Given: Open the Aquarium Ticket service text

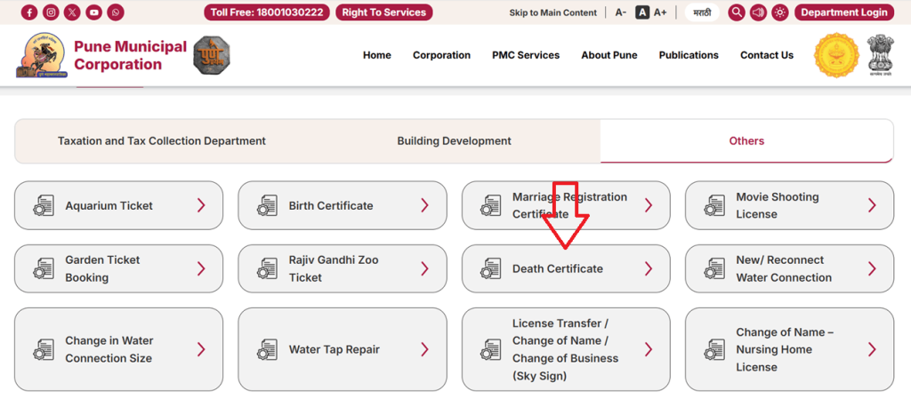Looking at the screenshot, I should (x=109, y=205).
